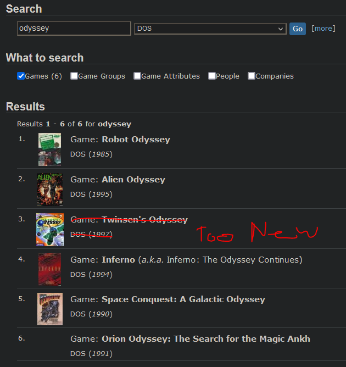Open Orion Odyssey: The Search for the Magic Ankh
This screenshot has height=367, width=346.
[206, 338]
